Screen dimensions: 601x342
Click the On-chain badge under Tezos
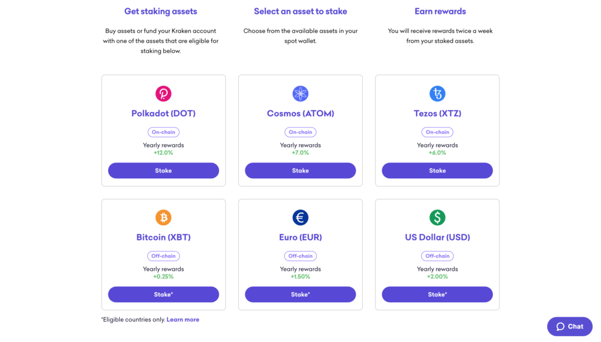click(437, 132)
